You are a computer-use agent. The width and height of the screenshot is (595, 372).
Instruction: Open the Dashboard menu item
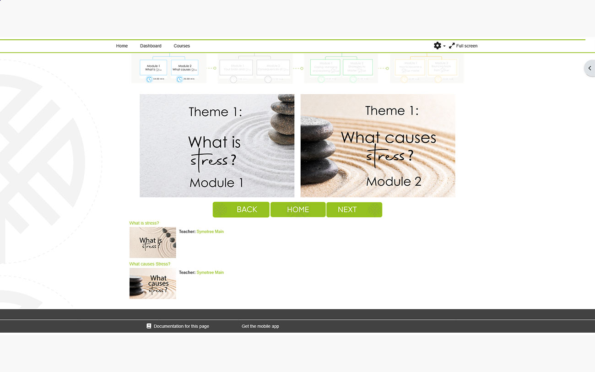point(151,46)
